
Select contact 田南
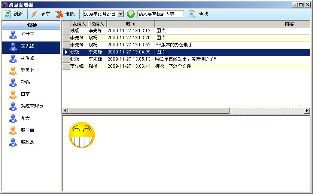[31, 94]
